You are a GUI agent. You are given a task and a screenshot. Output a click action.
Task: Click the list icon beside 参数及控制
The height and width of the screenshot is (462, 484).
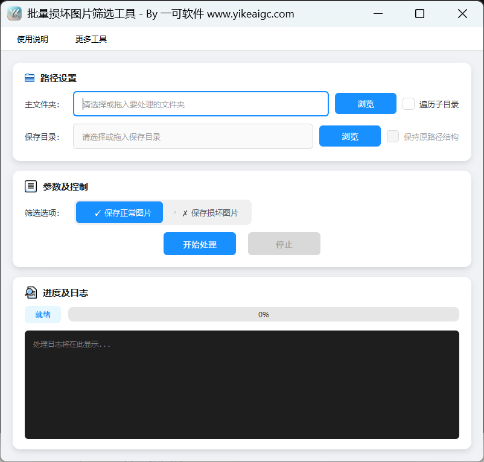[x=31, y=186]
